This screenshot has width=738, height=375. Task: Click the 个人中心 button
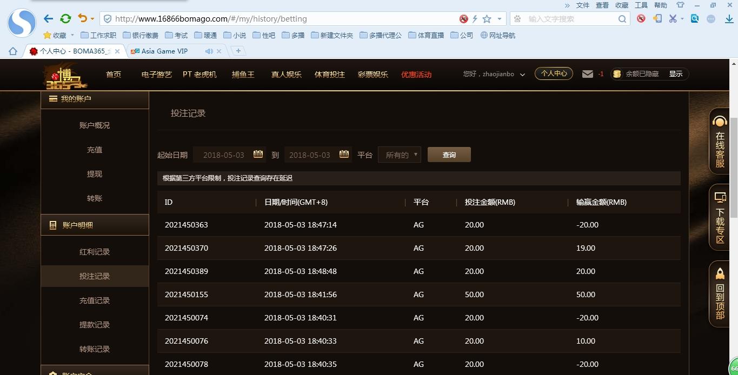[554, 73]
